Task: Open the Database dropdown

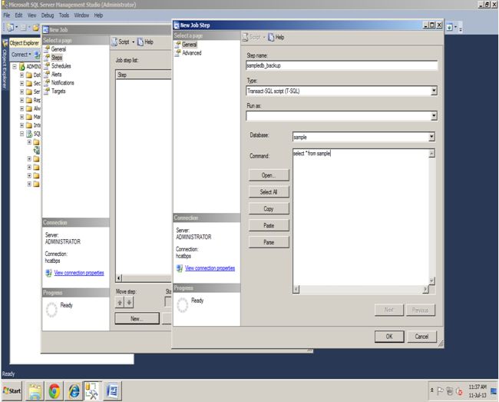Action: [x=431, y=137]
